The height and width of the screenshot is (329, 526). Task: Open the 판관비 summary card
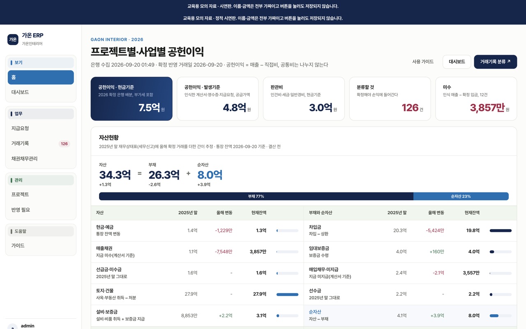click(304, 99)
